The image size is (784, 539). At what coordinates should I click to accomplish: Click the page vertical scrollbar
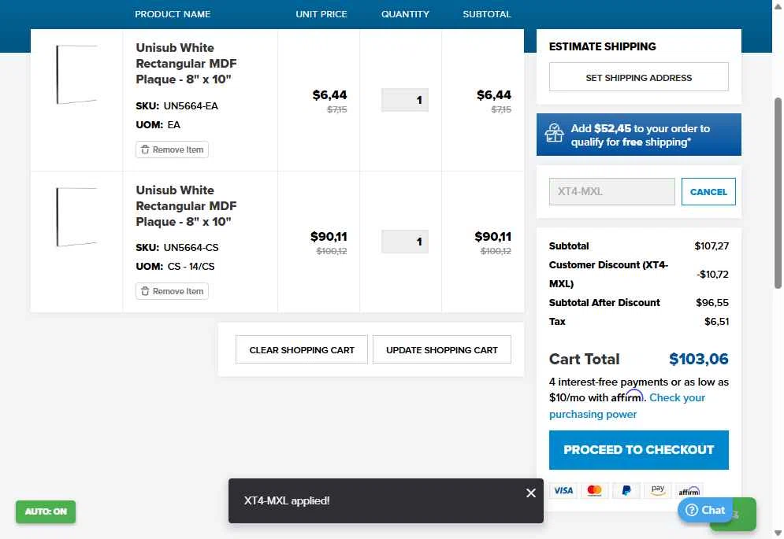tap(778, 193)
